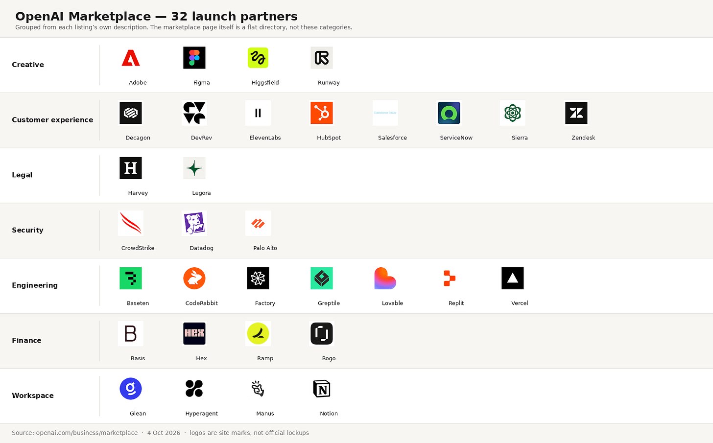The image size is (713, 443).
Task: Click the 'Legal' category label
Action: [x=22, y=175]
